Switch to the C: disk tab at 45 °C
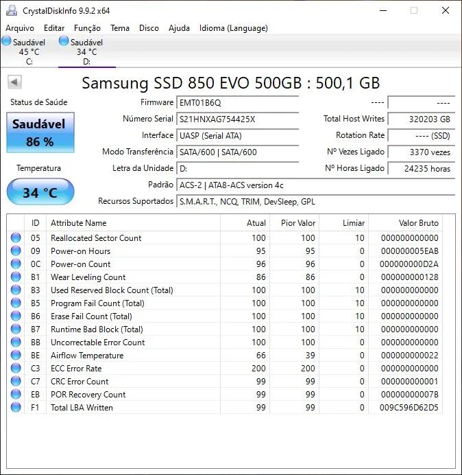This screenshot has height=475, width=462. pos(29,51)
